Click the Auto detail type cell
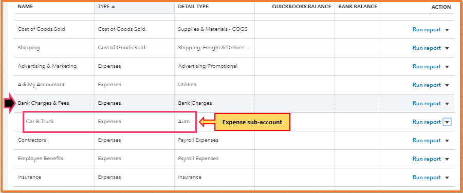463x193 pixels. 184,121
